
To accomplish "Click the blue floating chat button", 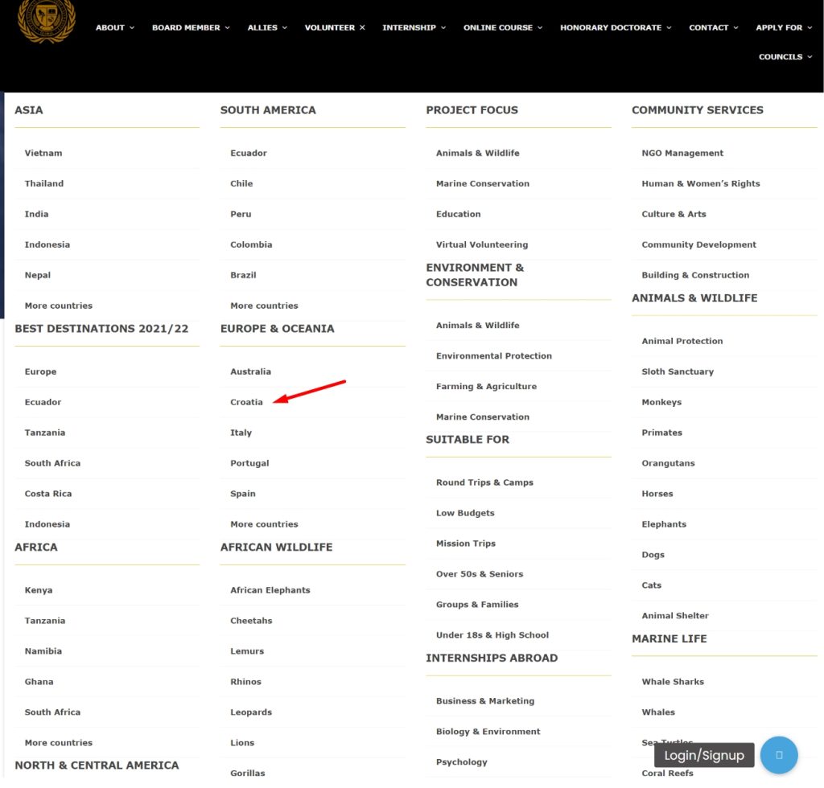I will tap(778, 755).
